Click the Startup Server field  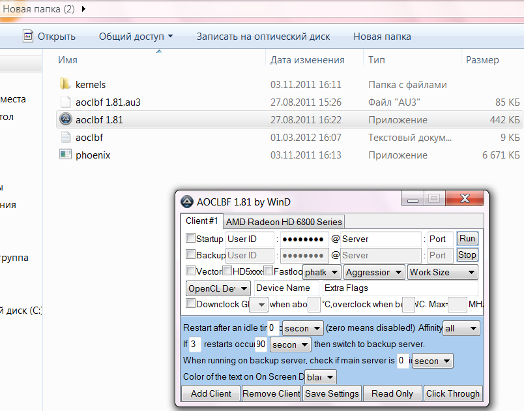(x=381, y=239)
